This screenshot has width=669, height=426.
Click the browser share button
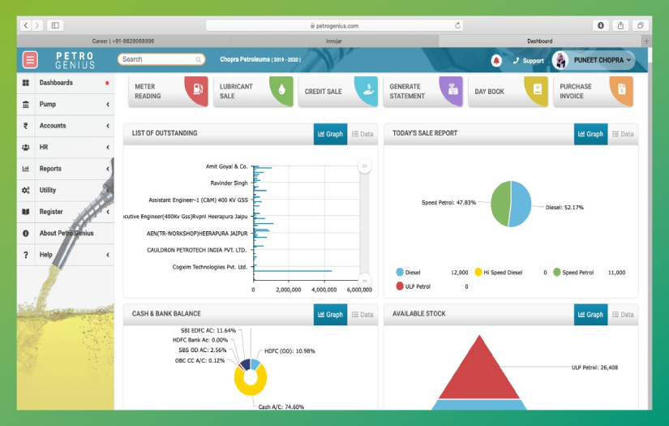[620, 26]
